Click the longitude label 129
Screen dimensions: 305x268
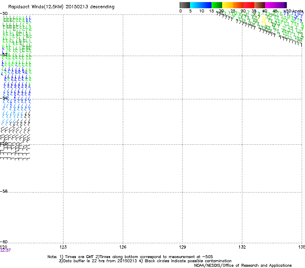(x=182, y=247)
